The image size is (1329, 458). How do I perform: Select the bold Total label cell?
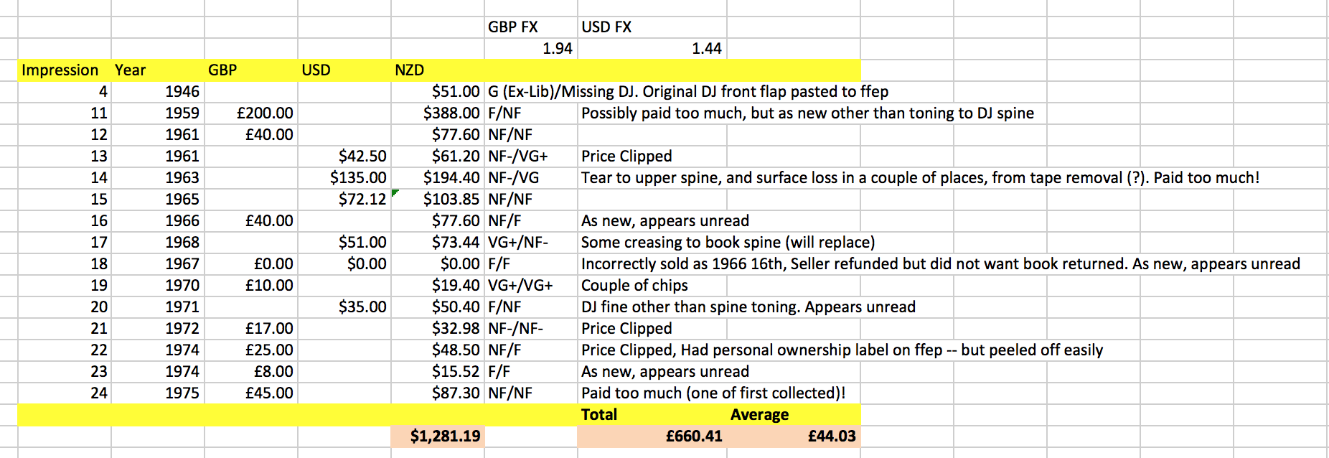click(x=652, y=415)
